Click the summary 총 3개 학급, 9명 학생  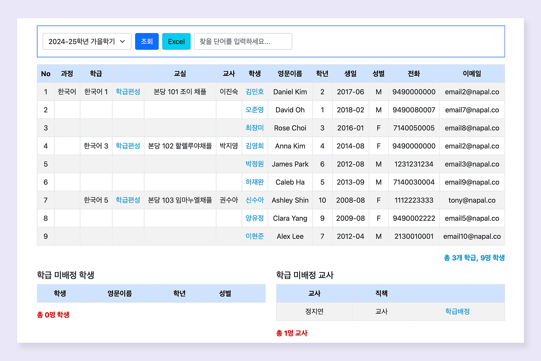[x=474, y=257]
